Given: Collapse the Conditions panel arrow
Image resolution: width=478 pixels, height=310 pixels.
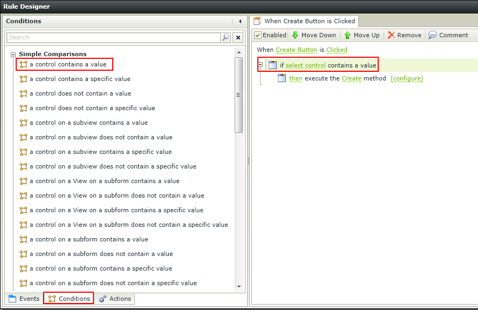Looking at the screenshot, I should pos(240,22).
